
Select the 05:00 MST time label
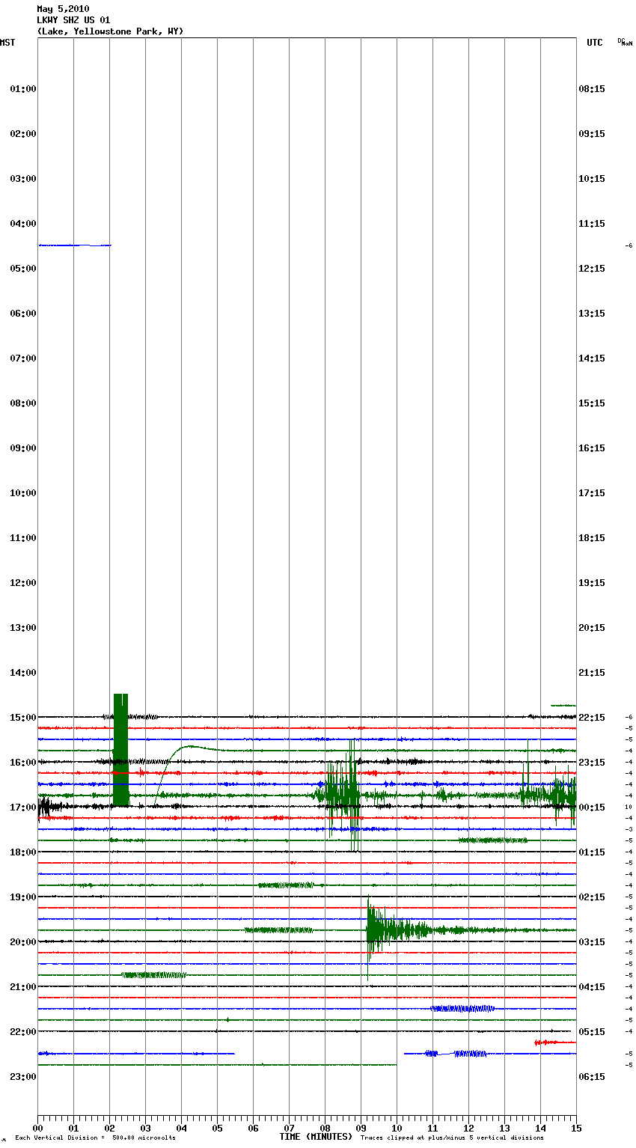[23, 269]
